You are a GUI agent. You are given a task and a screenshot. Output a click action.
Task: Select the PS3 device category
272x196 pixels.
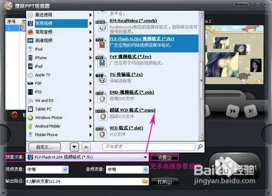(x=60, y=92)
